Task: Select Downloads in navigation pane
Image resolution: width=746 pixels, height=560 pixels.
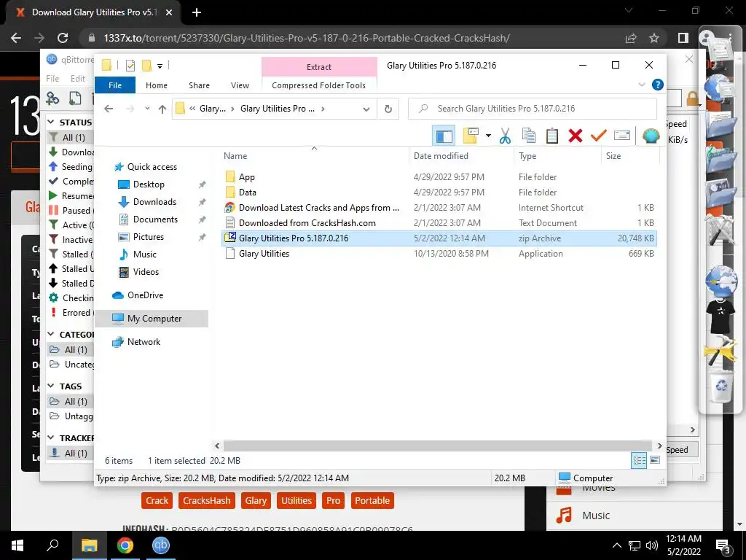Action: pyautogui.click(x=154, y=202)
